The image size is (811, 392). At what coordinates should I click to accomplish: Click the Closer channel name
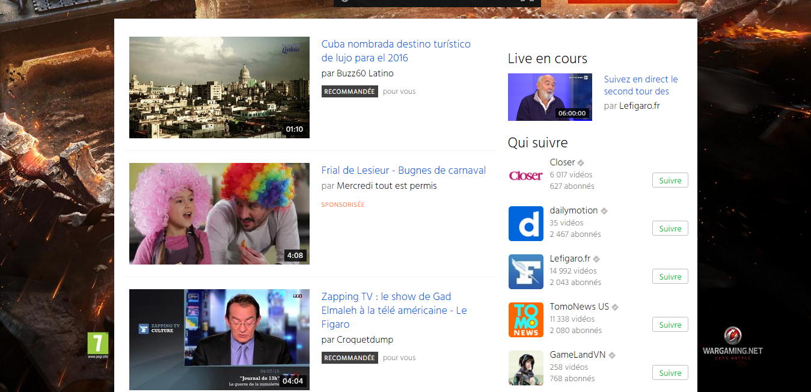point(562,162)
